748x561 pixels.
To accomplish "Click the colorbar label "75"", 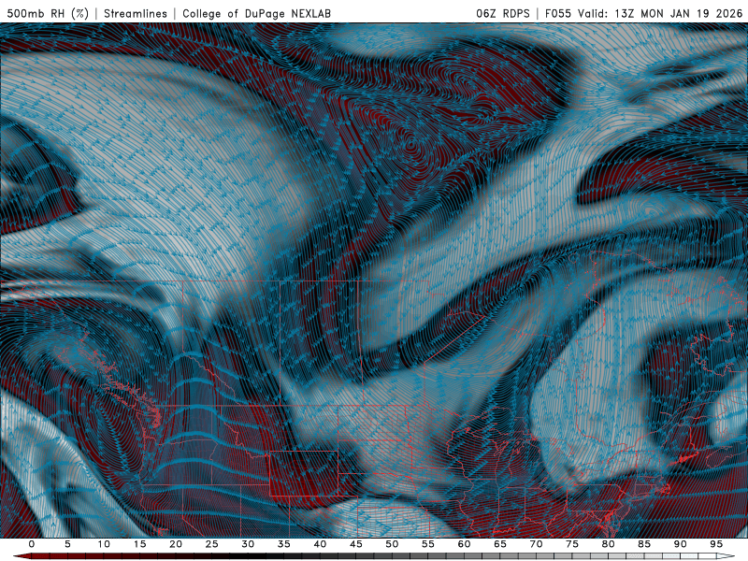I will [572, 544].
